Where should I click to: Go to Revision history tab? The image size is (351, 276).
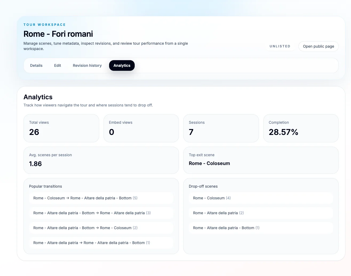click(87, 65)
